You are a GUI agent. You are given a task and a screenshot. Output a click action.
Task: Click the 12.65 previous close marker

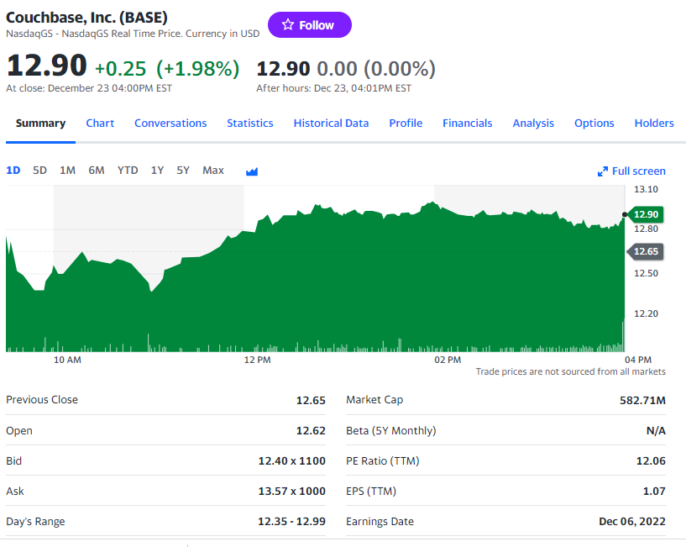pyautogui.click(x=646, y=251)
